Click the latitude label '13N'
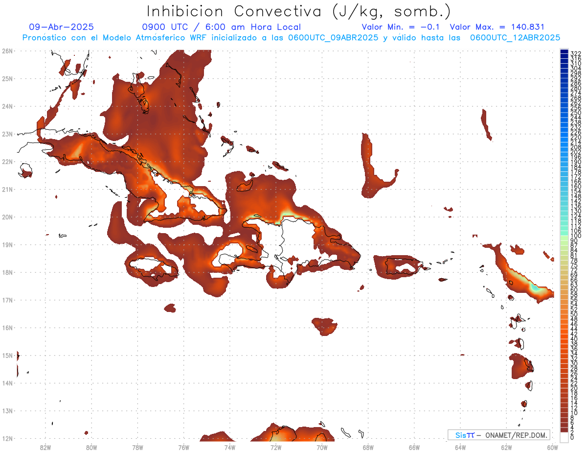Image resolution: width=587 pixels, height=454 pixels. tap(7, 411)
